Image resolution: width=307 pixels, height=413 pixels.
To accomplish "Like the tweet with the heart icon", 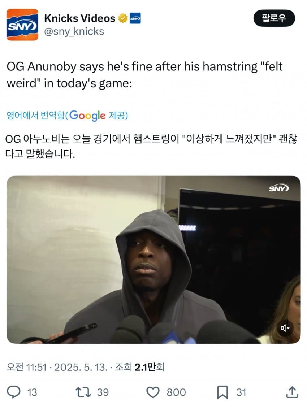I will (153, 392).
